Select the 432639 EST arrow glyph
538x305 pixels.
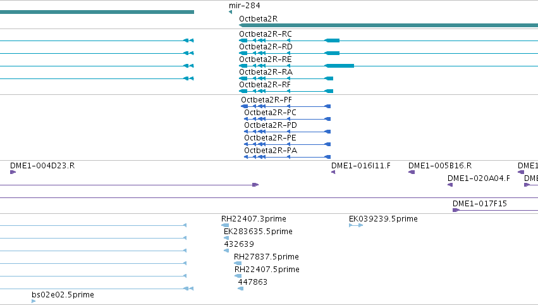226,251
